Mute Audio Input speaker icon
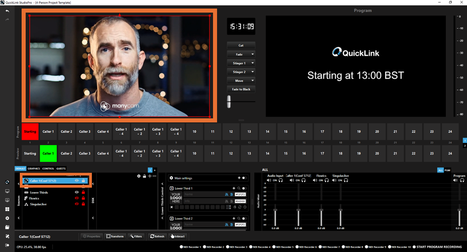Viewport: 467px width, 252px height. click(269, 180)
